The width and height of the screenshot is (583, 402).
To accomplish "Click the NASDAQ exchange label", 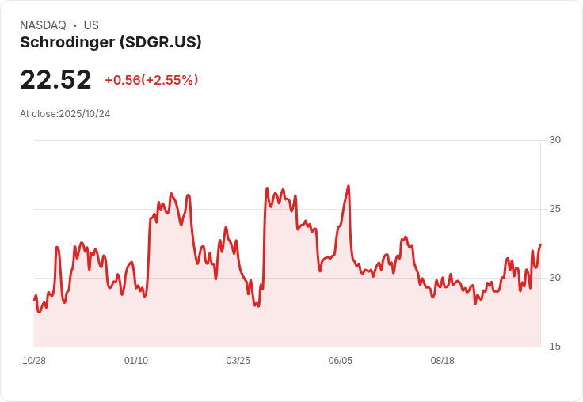I will (x=43, y=25).
